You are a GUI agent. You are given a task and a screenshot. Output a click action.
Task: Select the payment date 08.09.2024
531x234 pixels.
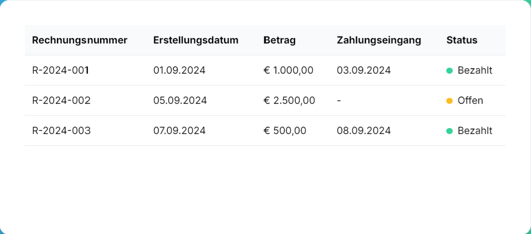pyautogui.click(x=363, y=131)
